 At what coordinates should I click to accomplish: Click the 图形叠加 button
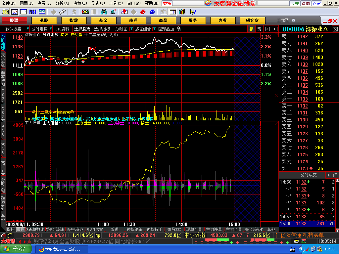(166, 29)
